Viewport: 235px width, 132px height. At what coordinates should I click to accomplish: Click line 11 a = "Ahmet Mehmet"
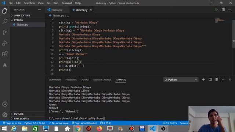(x=73, y=54)
